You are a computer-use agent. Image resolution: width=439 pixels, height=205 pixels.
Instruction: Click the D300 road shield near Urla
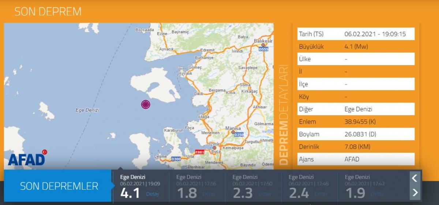pos(176,159)
